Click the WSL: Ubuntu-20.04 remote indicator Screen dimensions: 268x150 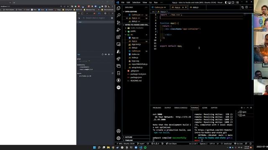126,144
